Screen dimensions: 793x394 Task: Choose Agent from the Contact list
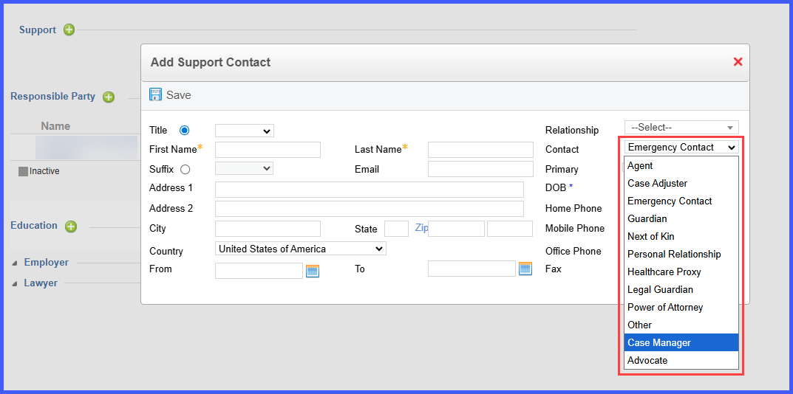(x=681, y=166)
